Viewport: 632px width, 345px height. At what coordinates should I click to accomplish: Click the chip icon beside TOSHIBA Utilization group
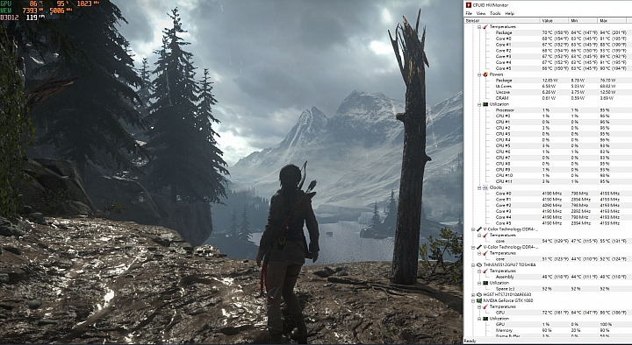coord(485,283)
